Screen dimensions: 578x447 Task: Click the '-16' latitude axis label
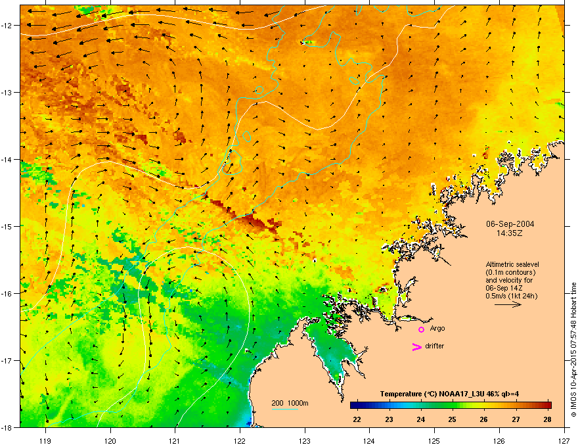point(7,294)
